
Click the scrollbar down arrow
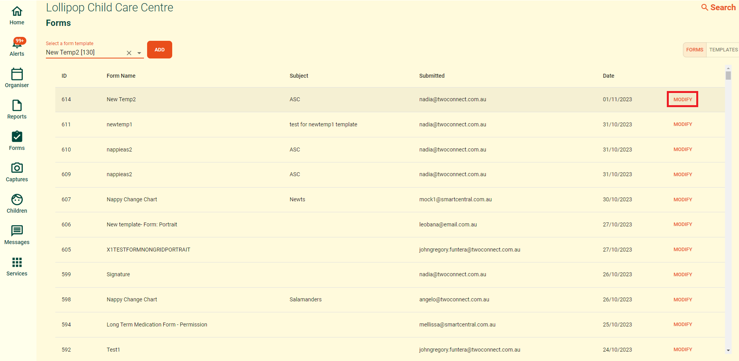[x=728, y=350]
